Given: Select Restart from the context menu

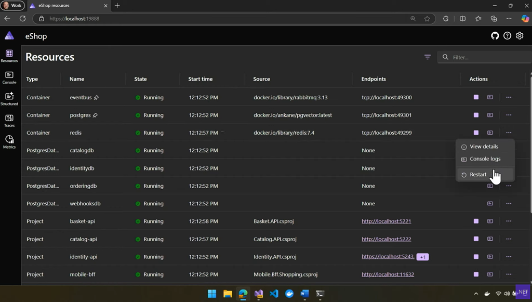Looking at the screenshot, I should [478, 175].
